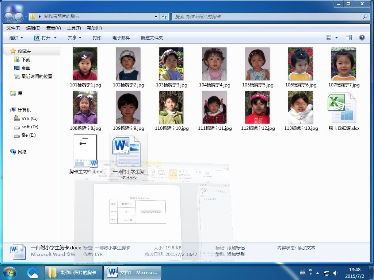
Task: Select thumbnail 109杨婉宁9.jpg
Action: [128, 107]
